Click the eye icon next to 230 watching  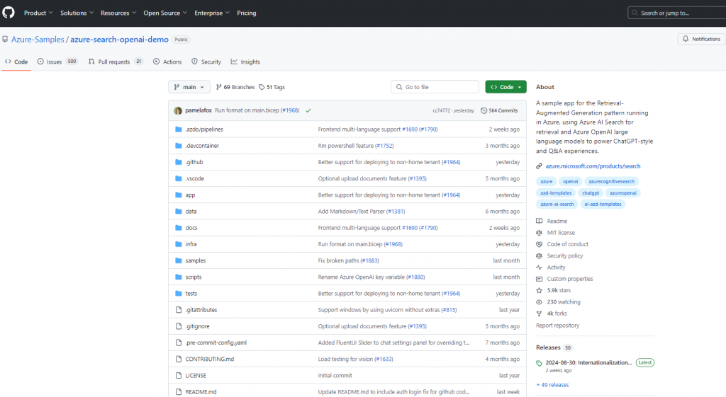539,301
